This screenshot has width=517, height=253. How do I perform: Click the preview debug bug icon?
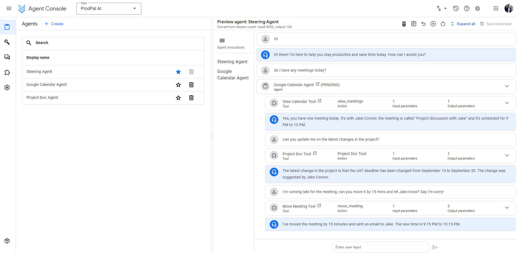coord(404,24)
